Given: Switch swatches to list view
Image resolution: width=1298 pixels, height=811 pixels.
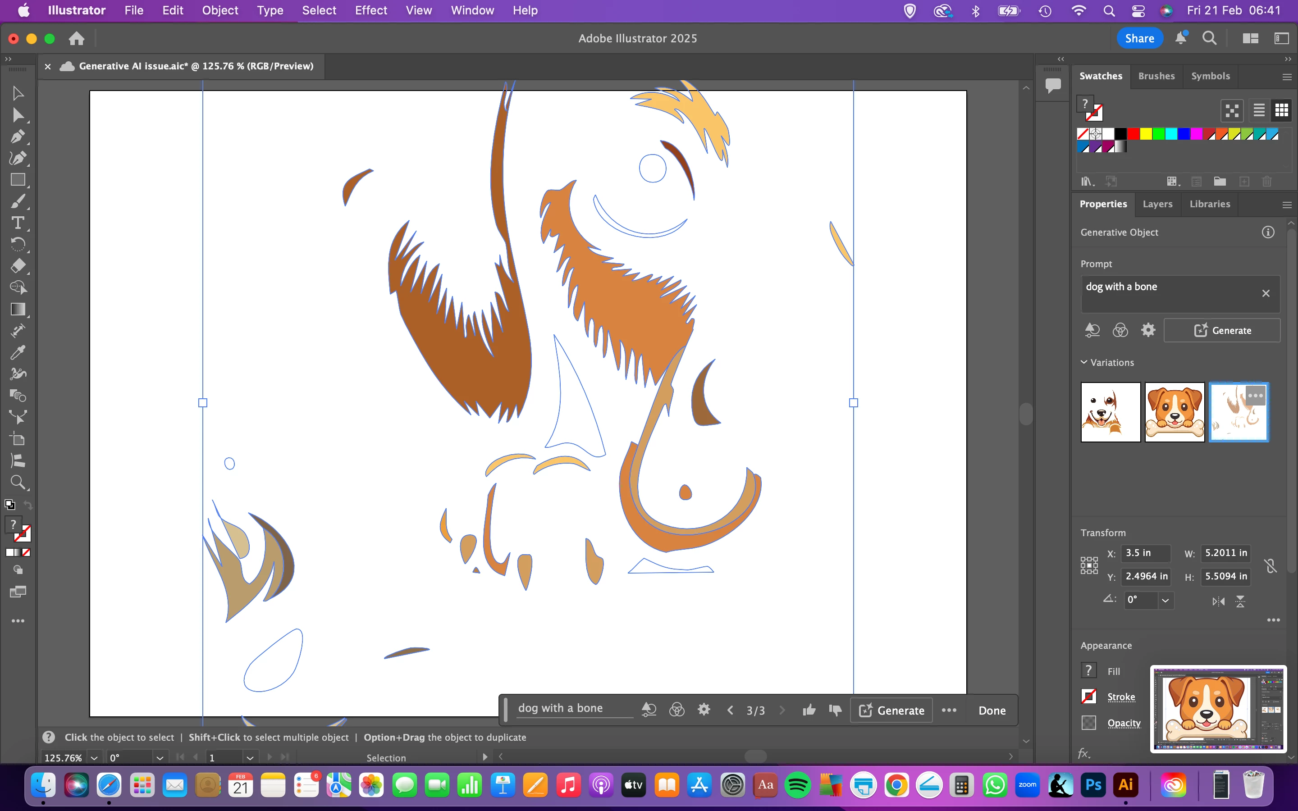Looking at the screenshot, I should tap(1258, 110).
